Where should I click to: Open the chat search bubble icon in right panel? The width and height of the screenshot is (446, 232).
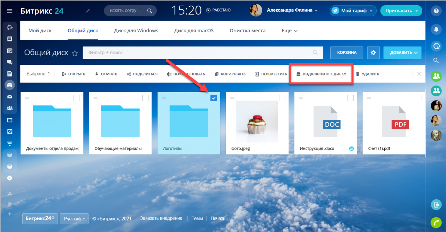436,46
